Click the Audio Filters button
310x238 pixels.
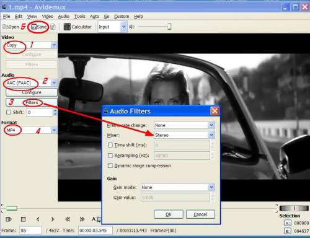pos(32,102)
